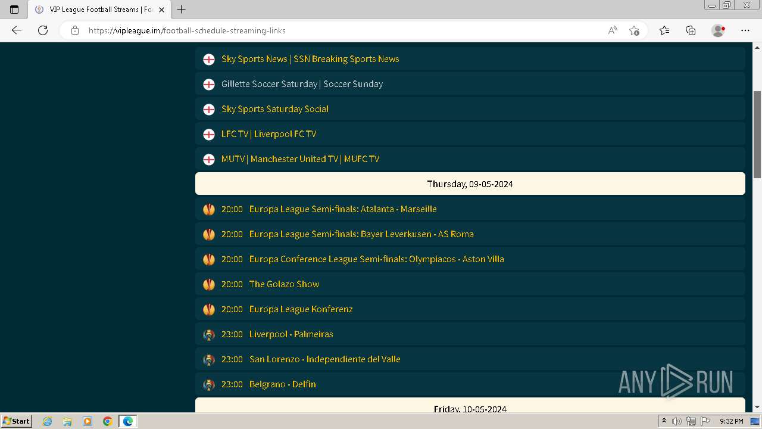Image resolution: width=762 pixels, height=429 pixels.
Task: Add this page to favorites
Action: click(634, 30)
